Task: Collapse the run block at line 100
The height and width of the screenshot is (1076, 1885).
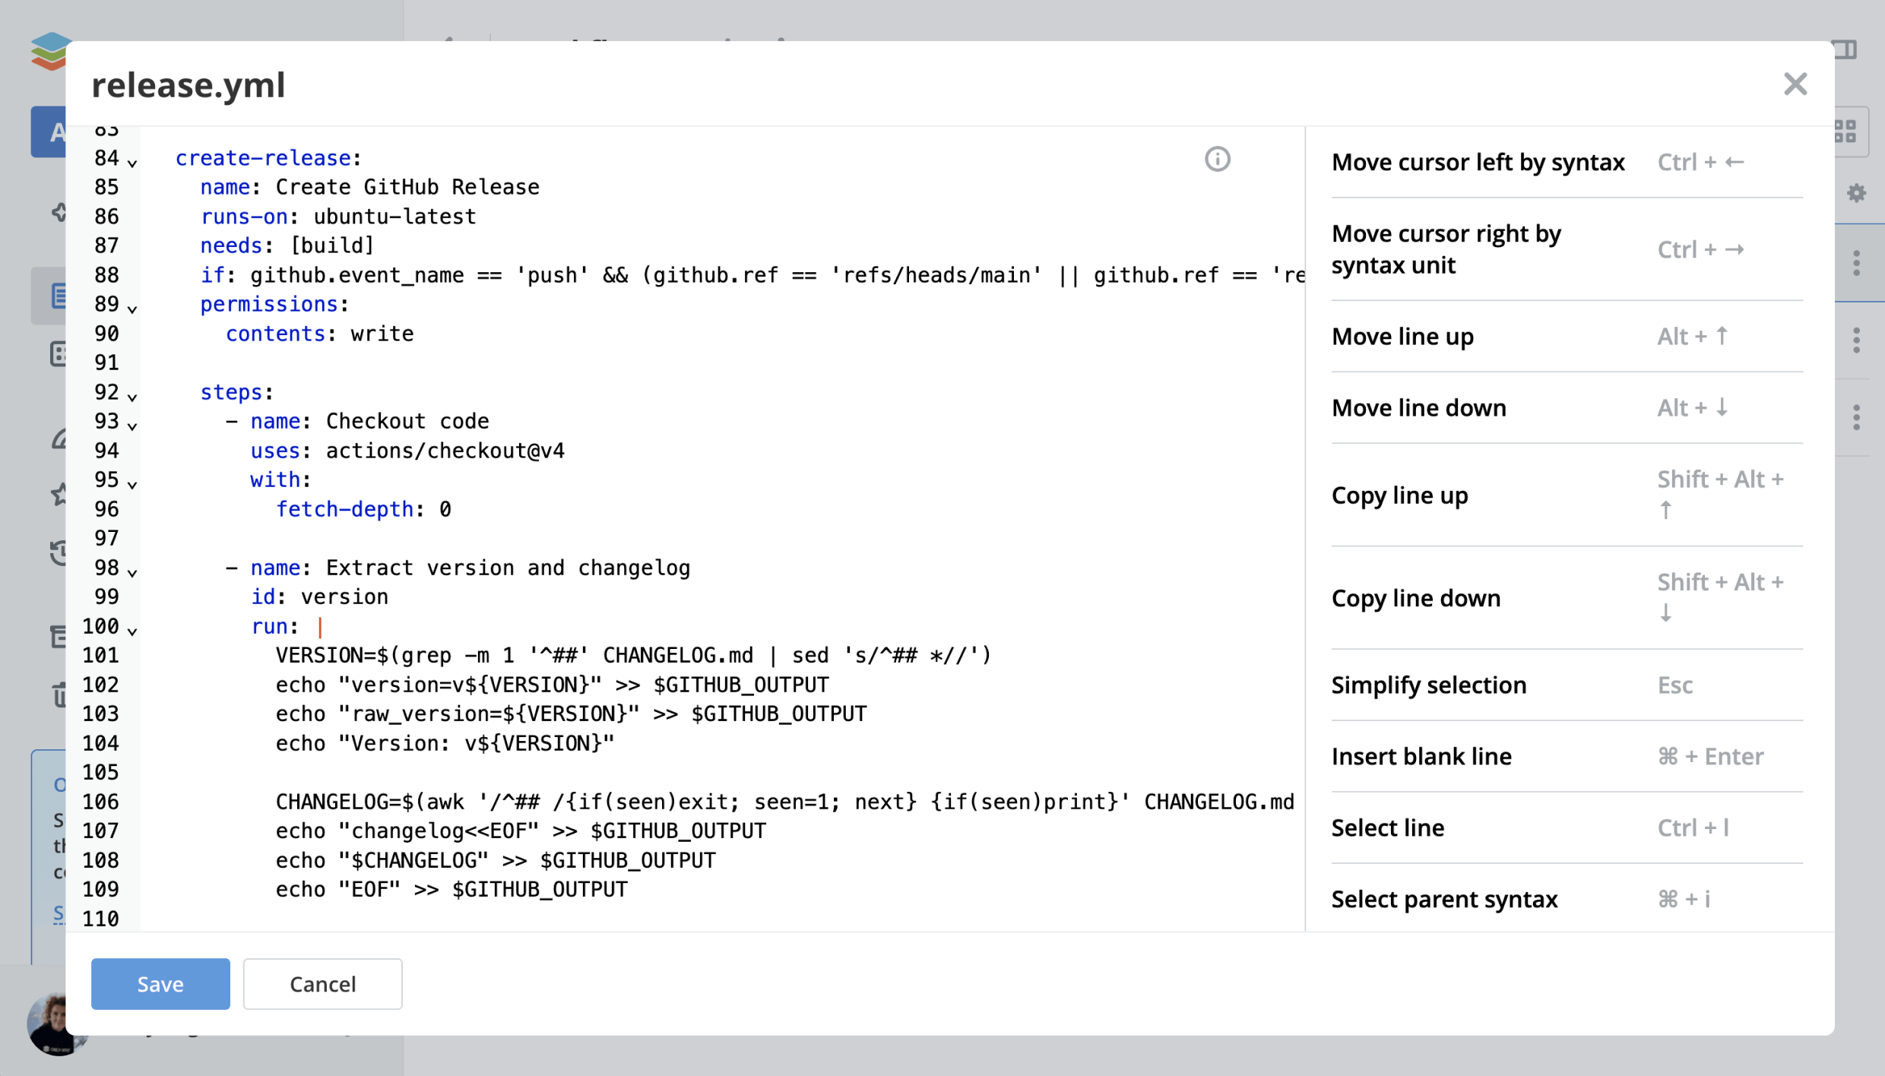Action: [132, 631]
